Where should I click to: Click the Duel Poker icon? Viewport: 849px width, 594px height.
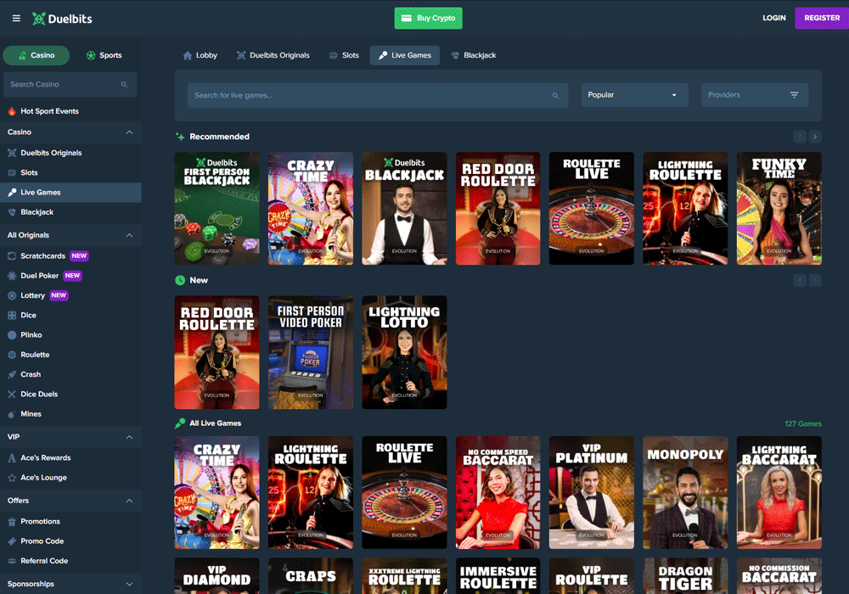pos(12,276)
